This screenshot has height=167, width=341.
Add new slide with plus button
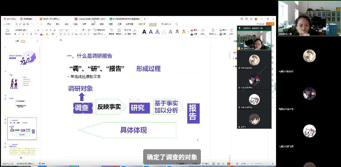pyautogui.click(x=21, y=158)
